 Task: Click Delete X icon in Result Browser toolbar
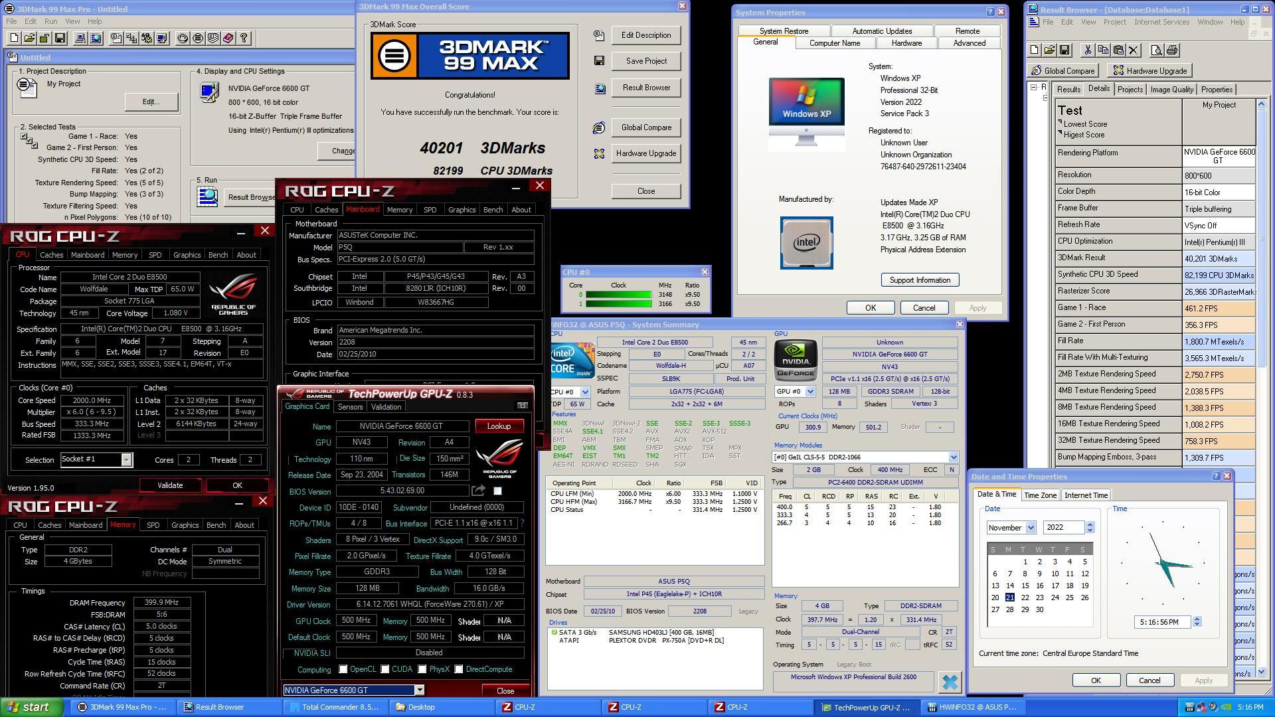click(x=1134, y=50)
